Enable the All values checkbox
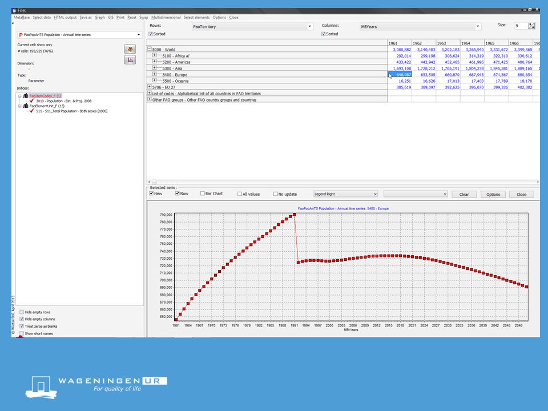This screenshot has width=548, height=411. [x=240, y=194]
